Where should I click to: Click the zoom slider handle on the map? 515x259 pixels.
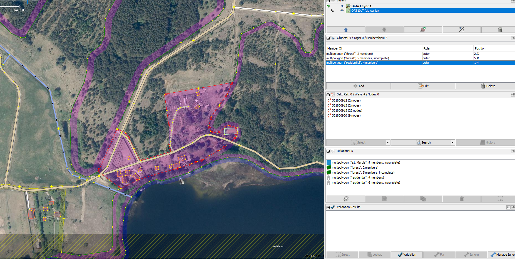click(x=27, y=2)
